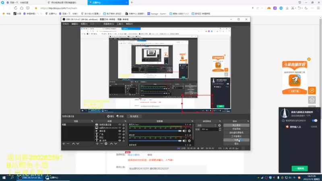Check the 搜狗输入法 checkbox
Viewport: 322px width, 181px height.
tap(283, 127)
